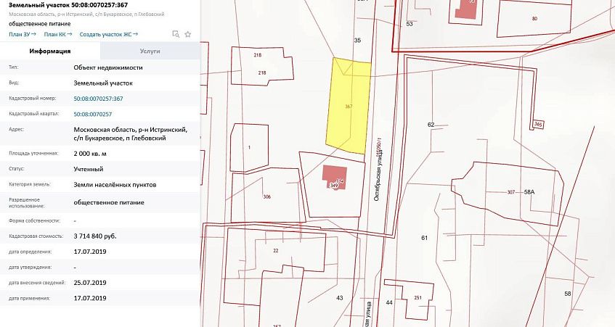Click the red building 349 on map

[x=335, y=176]
